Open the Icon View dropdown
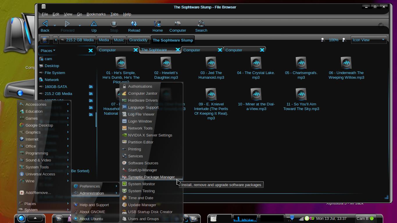Image resolution: width=397 pixels, height=223 pixels. [x=369, y=40]
